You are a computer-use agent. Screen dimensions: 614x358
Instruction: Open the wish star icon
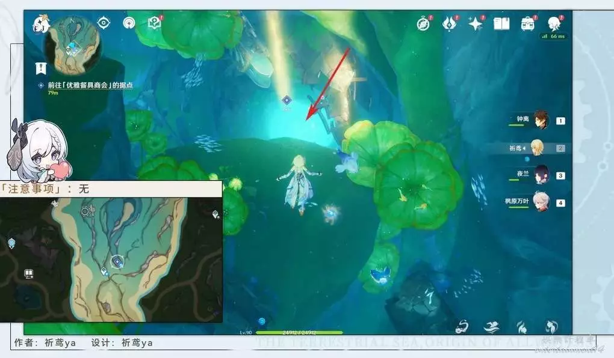tap(476, 24)
